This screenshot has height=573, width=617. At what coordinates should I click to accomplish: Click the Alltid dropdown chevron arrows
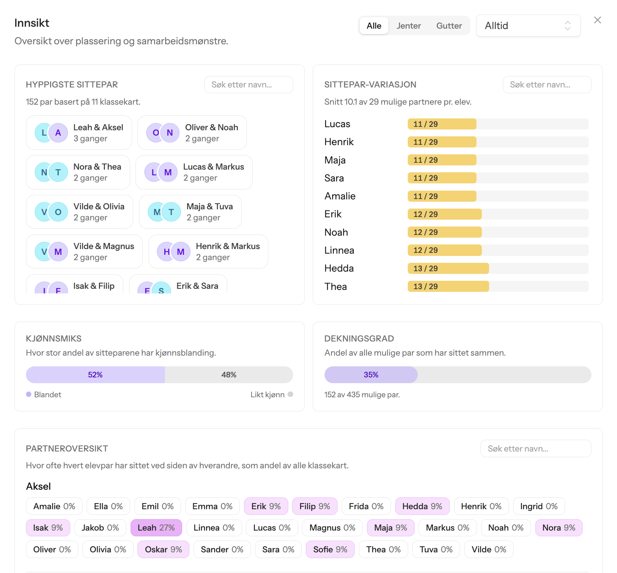(x=568, y=26)
